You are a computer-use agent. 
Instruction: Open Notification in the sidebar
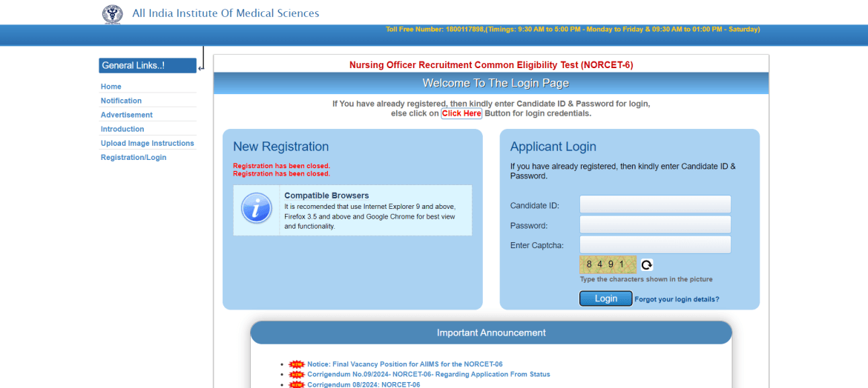[121, 101]
